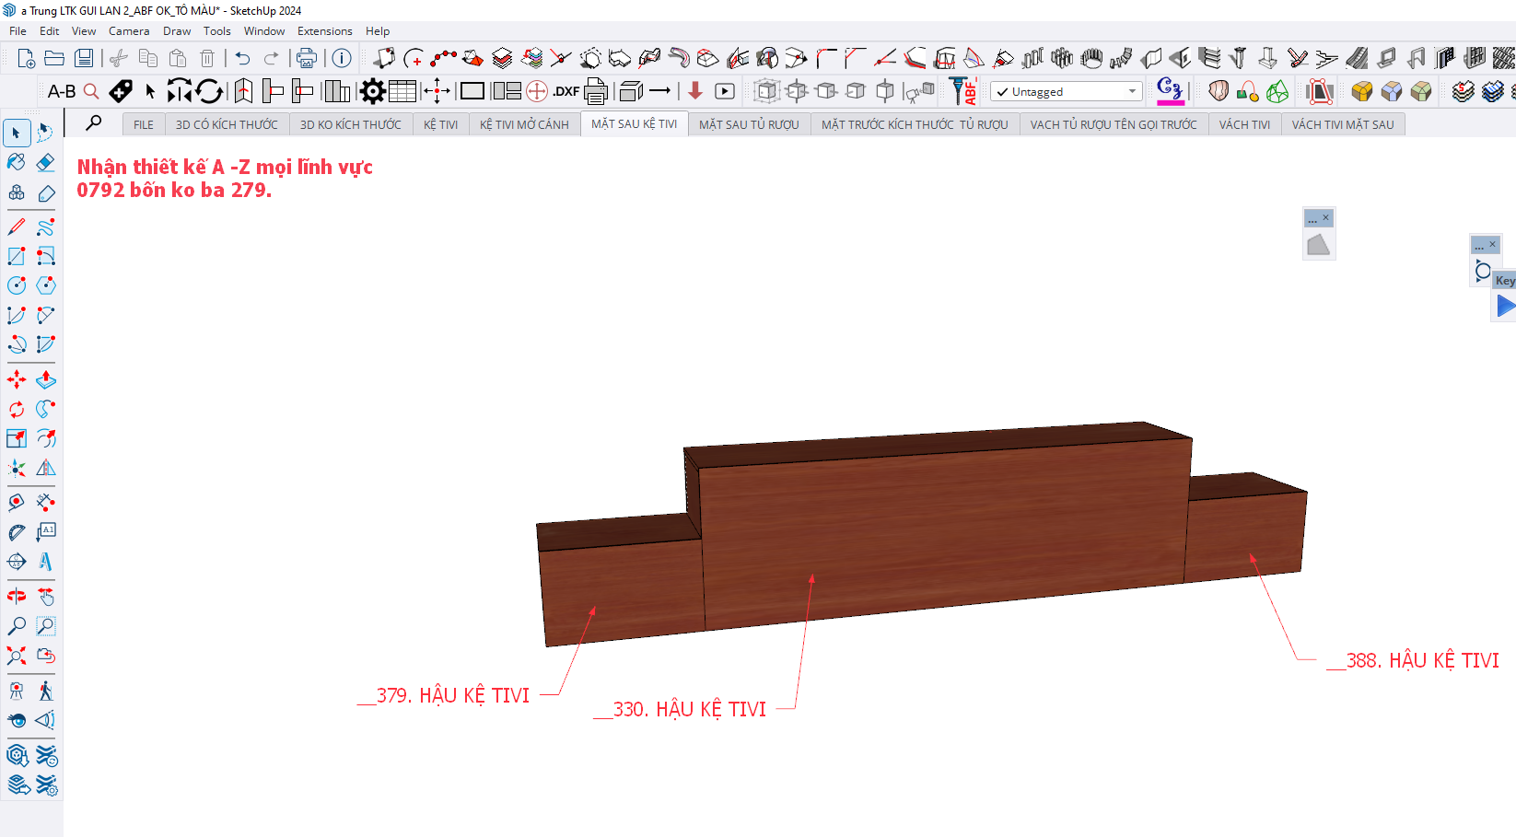Viewport: 1516px width, 837px height.
Task: Select the Line pencil tool
Action: [x=17, y=227]
